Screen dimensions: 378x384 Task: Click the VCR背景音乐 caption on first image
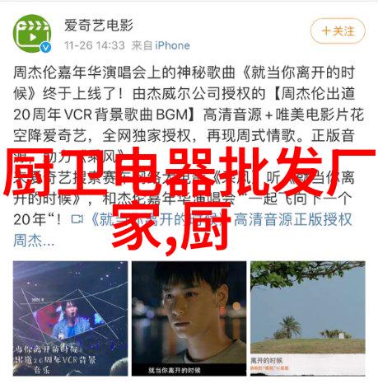(x=56, y=360)
